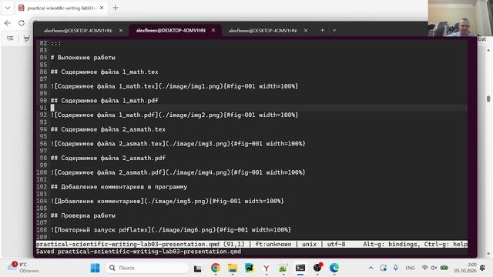Image resolution: width=493 pixels, height=277 pixels.
Task: Open the Terminal icon on the taskbar
Action: [300, 268]
